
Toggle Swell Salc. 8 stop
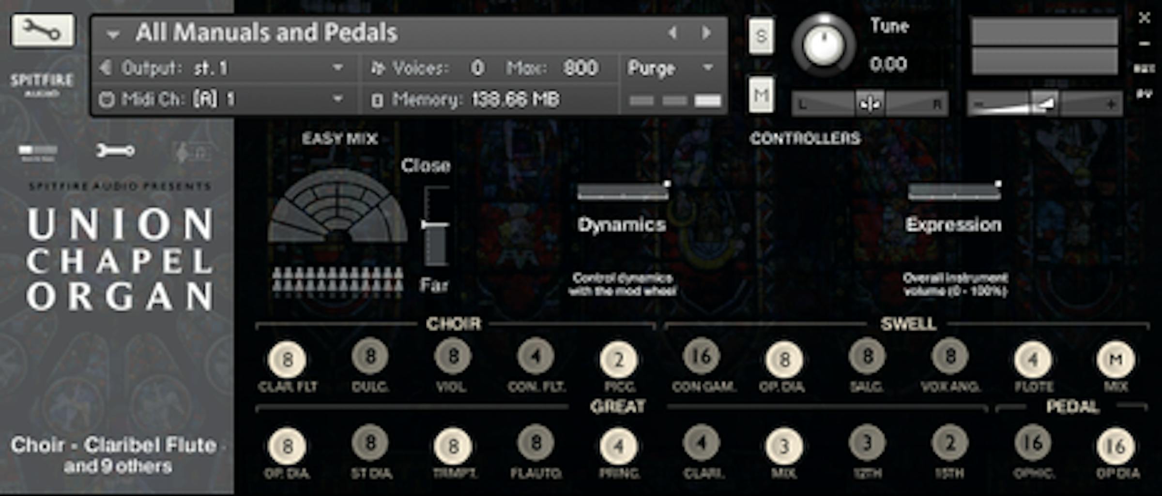868,357
